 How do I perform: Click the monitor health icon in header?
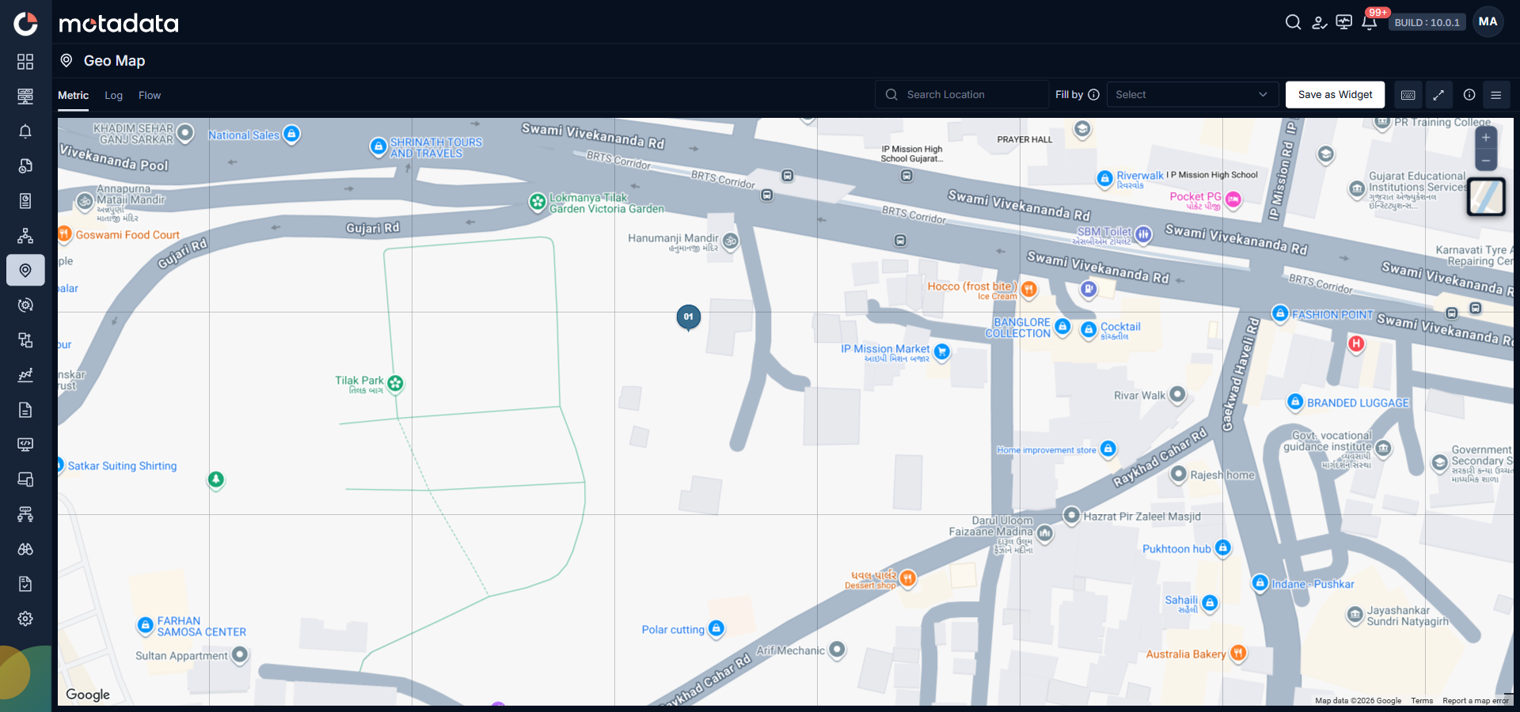(1344, 22)
